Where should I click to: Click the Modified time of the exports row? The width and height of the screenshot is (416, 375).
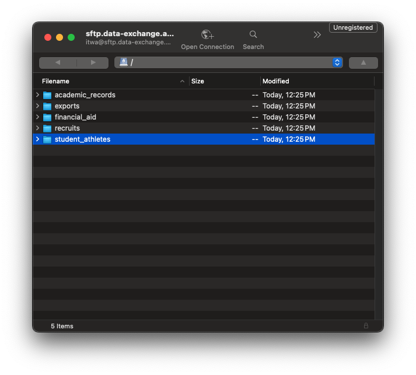click(289, 106)
